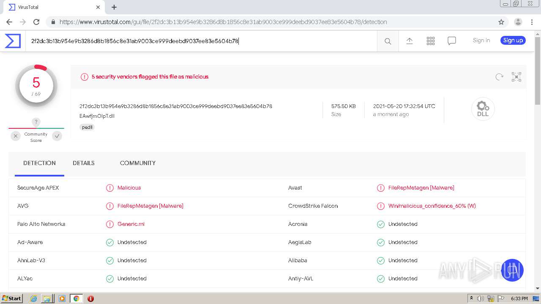Image resolution: width=541 pixels, height=304 pixels.
Task: Click CrowdStrike Falcon malicious_confidence result
Action: point(432,206)
